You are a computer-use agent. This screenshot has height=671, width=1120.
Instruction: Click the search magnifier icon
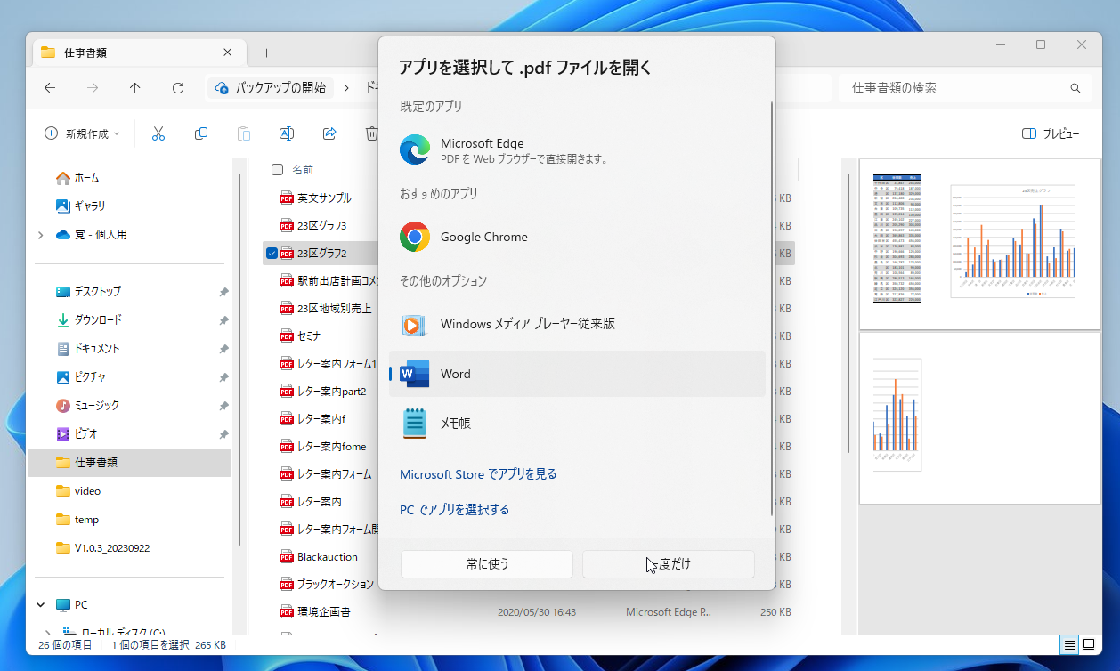coord(1075,88)
